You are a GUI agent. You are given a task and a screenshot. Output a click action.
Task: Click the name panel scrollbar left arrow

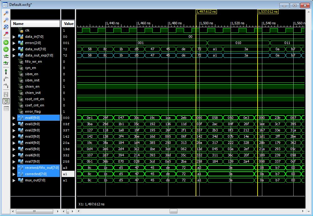(13, 211)
